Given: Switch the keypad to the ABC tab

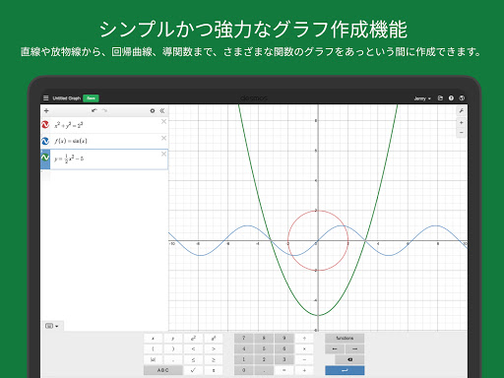Looking at the screenshot, I should tap(163, 370).
